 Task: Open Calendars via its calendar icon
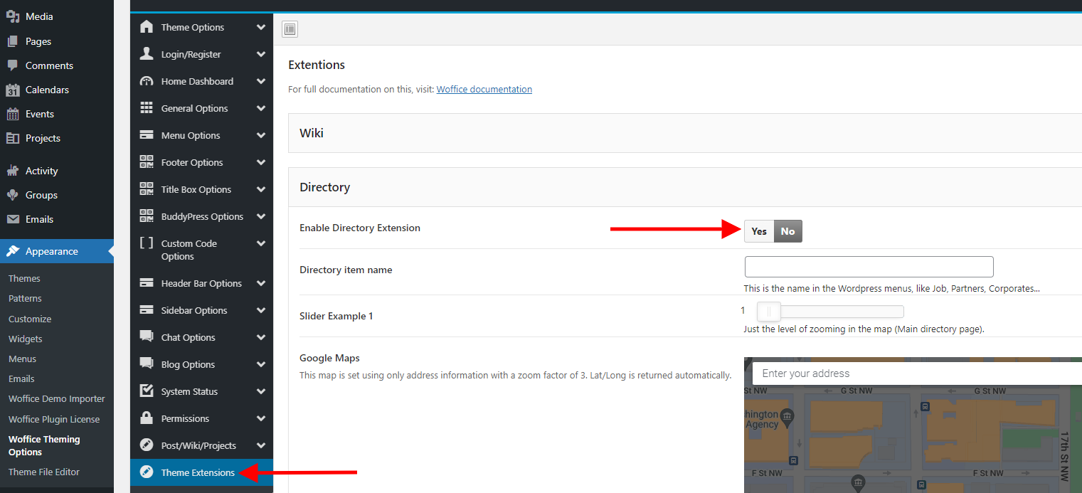(12, 90)
